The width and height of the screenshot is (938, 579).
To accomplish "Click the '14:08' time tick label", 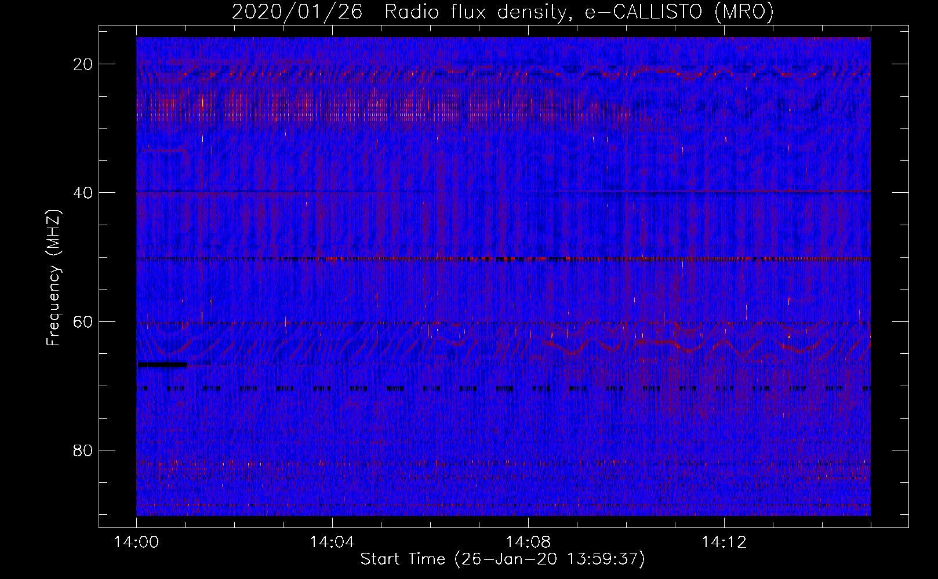I will [x=528, y=543].
